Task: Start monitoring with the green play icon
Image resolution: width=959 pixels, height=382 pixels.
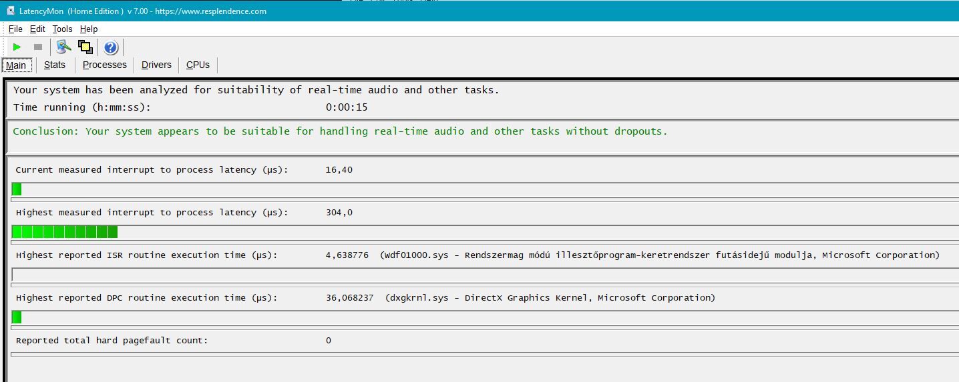Action: pos(17,47)
